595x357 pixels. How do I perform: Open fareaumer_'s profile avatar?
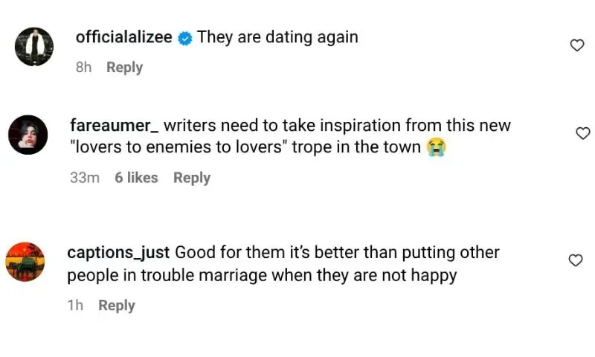[x=28, y=135]
